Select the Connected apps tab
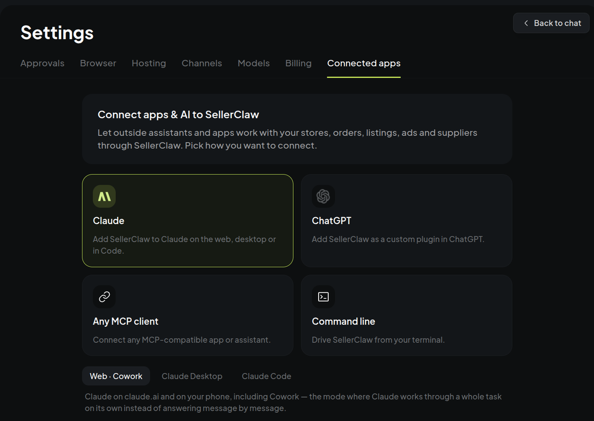 coord(363,63)
